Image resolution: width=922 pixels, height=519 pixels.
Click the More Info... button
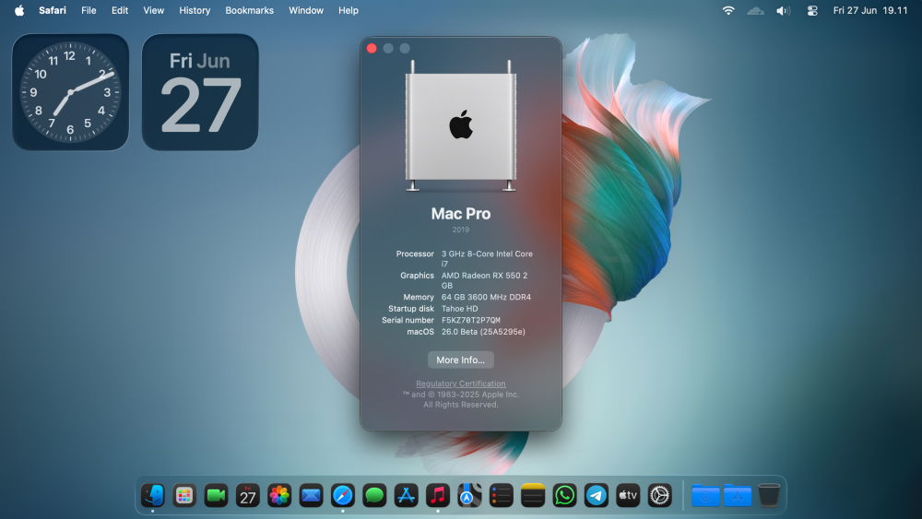pos(460,360)
